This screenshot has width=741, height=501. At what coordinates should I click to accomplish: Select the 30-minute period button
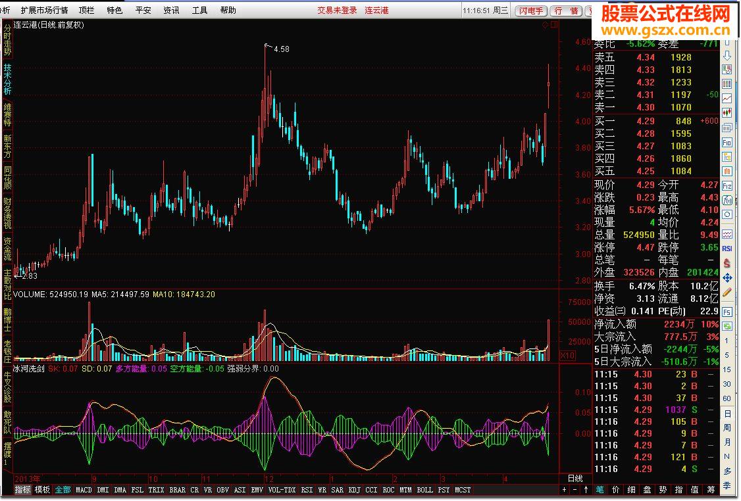(727, 385)
